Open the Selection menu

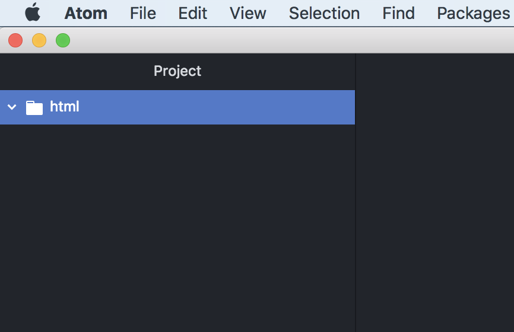click(324, 13)
